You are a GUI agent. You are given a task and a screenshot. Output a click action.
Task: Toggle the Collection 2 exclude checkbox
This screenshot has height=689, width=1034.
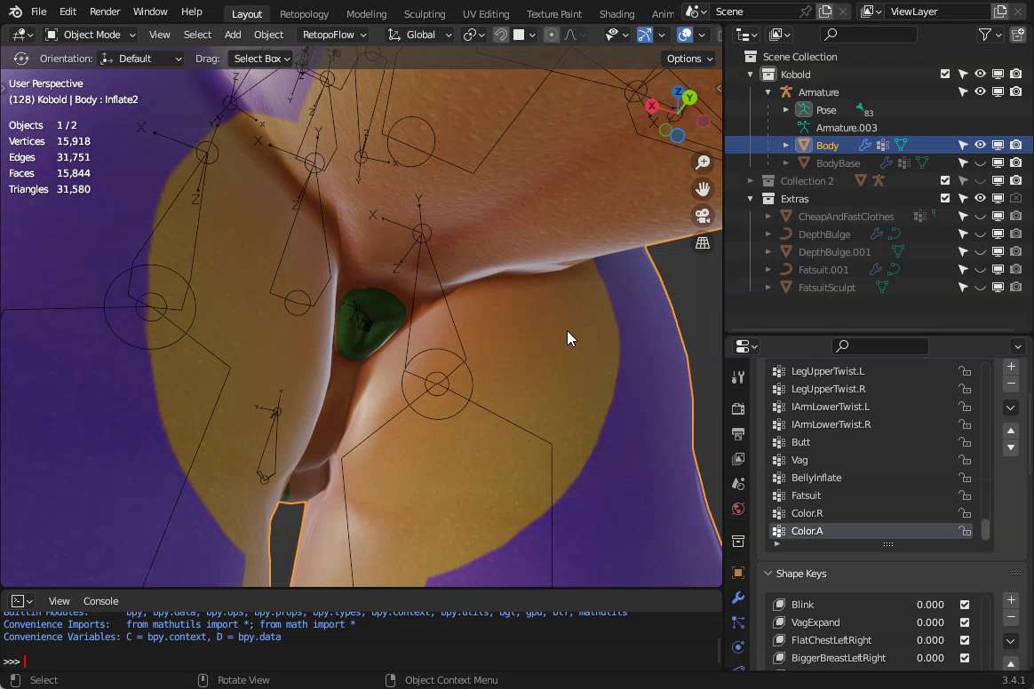pos(945,180)
